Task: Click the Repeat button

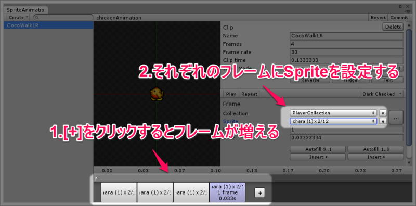Action: click(x=250, y=94)
